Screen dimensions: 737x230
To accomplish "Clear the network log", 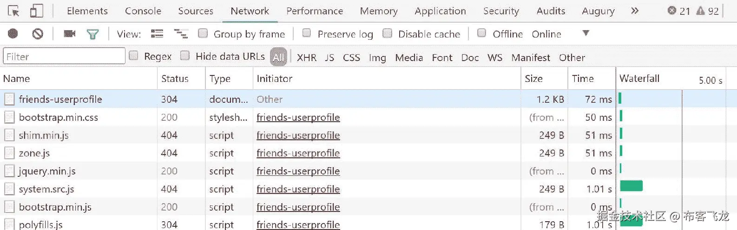I will pyautogui.click(x=38, y=34).
